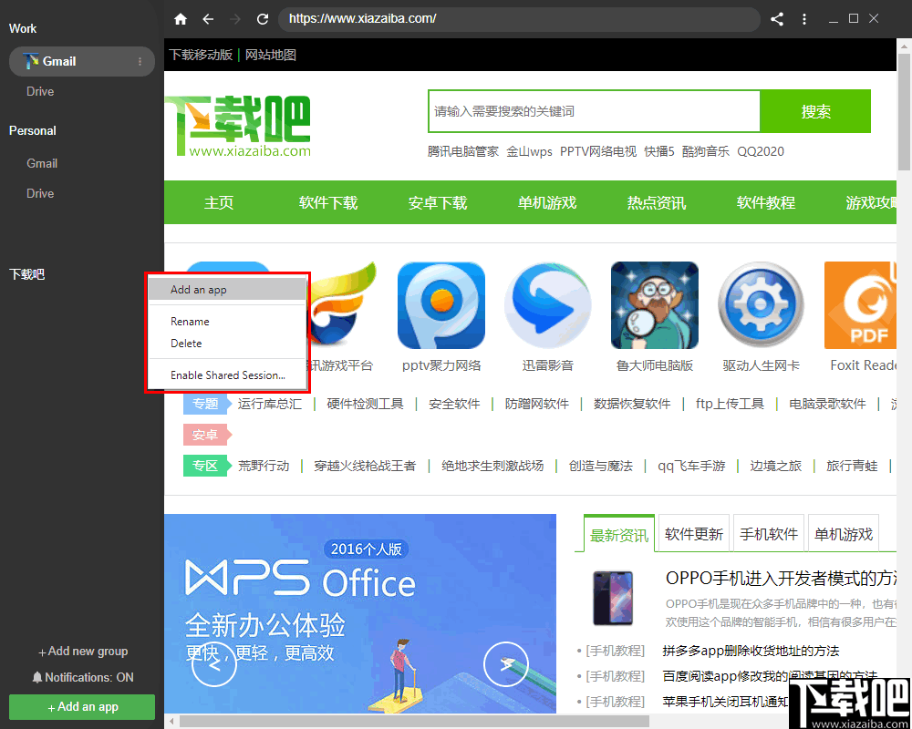
Task: Click Add new group
Action: point(83,652)
